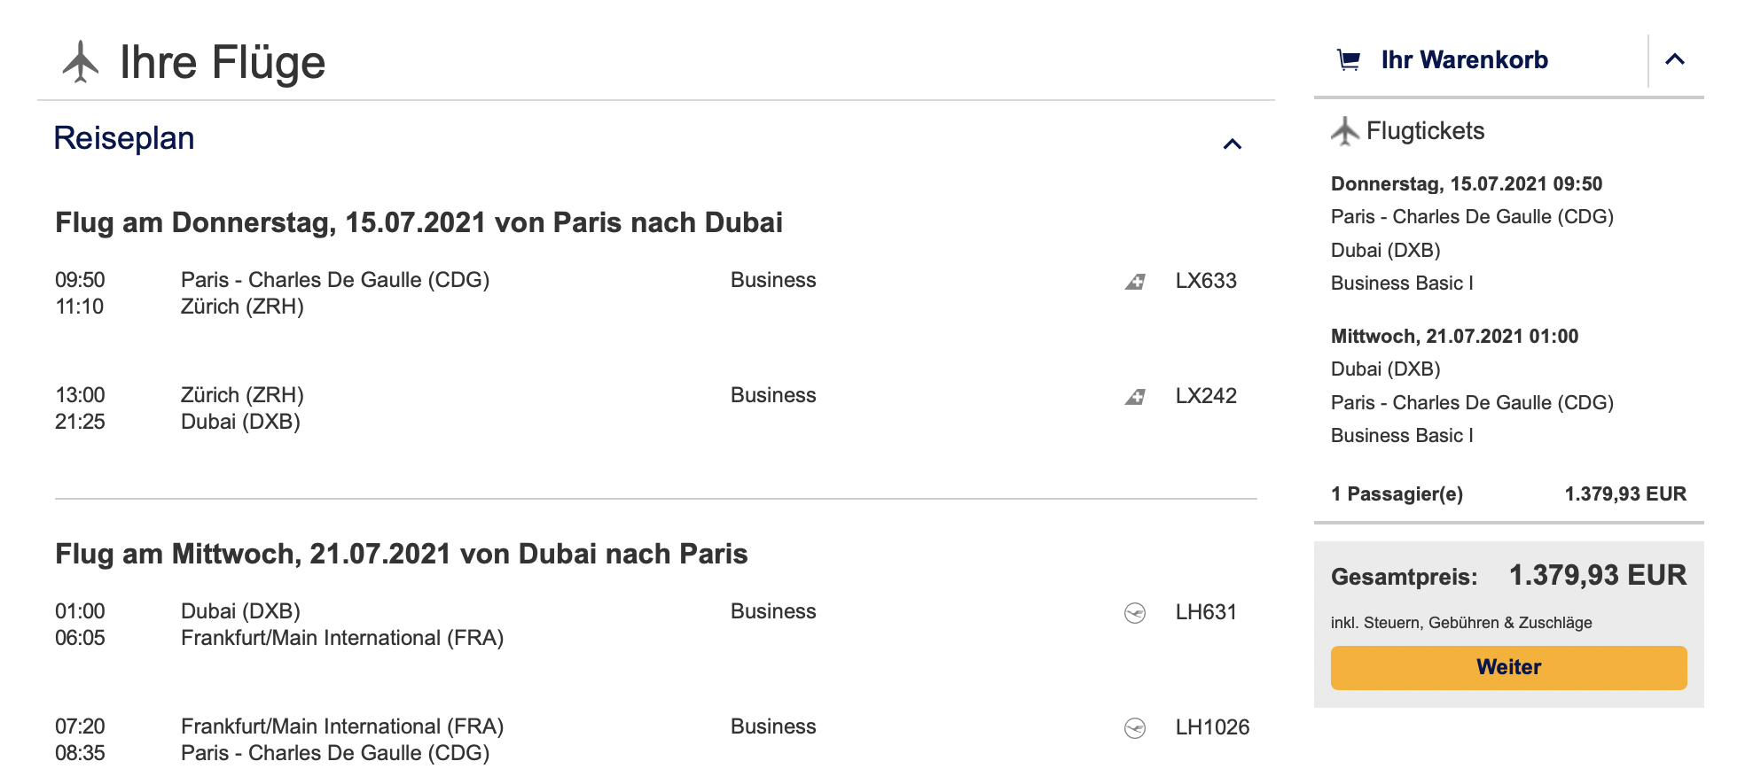The image size is (1761, 769).
Task: Select flight number LX633
Action: (1206, 281)
